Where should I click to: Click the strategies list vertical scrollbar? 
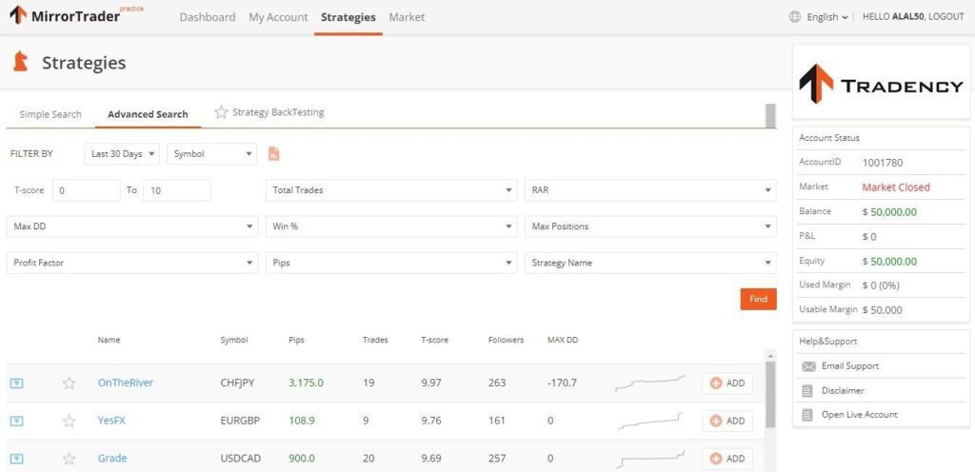coord(770,390)
